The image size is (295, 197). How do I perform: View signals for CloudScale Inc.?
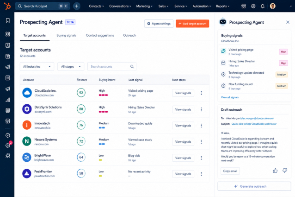tap(183, 93)
